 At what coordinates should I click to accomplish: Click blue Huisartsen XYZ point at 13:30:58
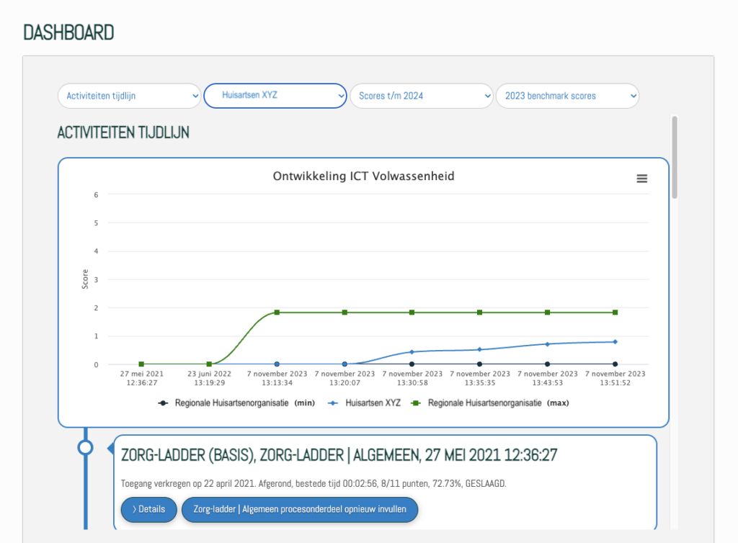pos(412,351)
